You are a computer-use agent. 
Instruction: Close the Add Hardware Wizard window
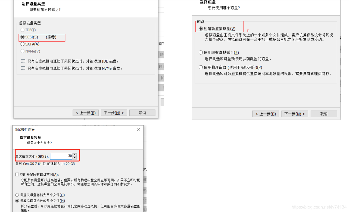pos(139,129)
